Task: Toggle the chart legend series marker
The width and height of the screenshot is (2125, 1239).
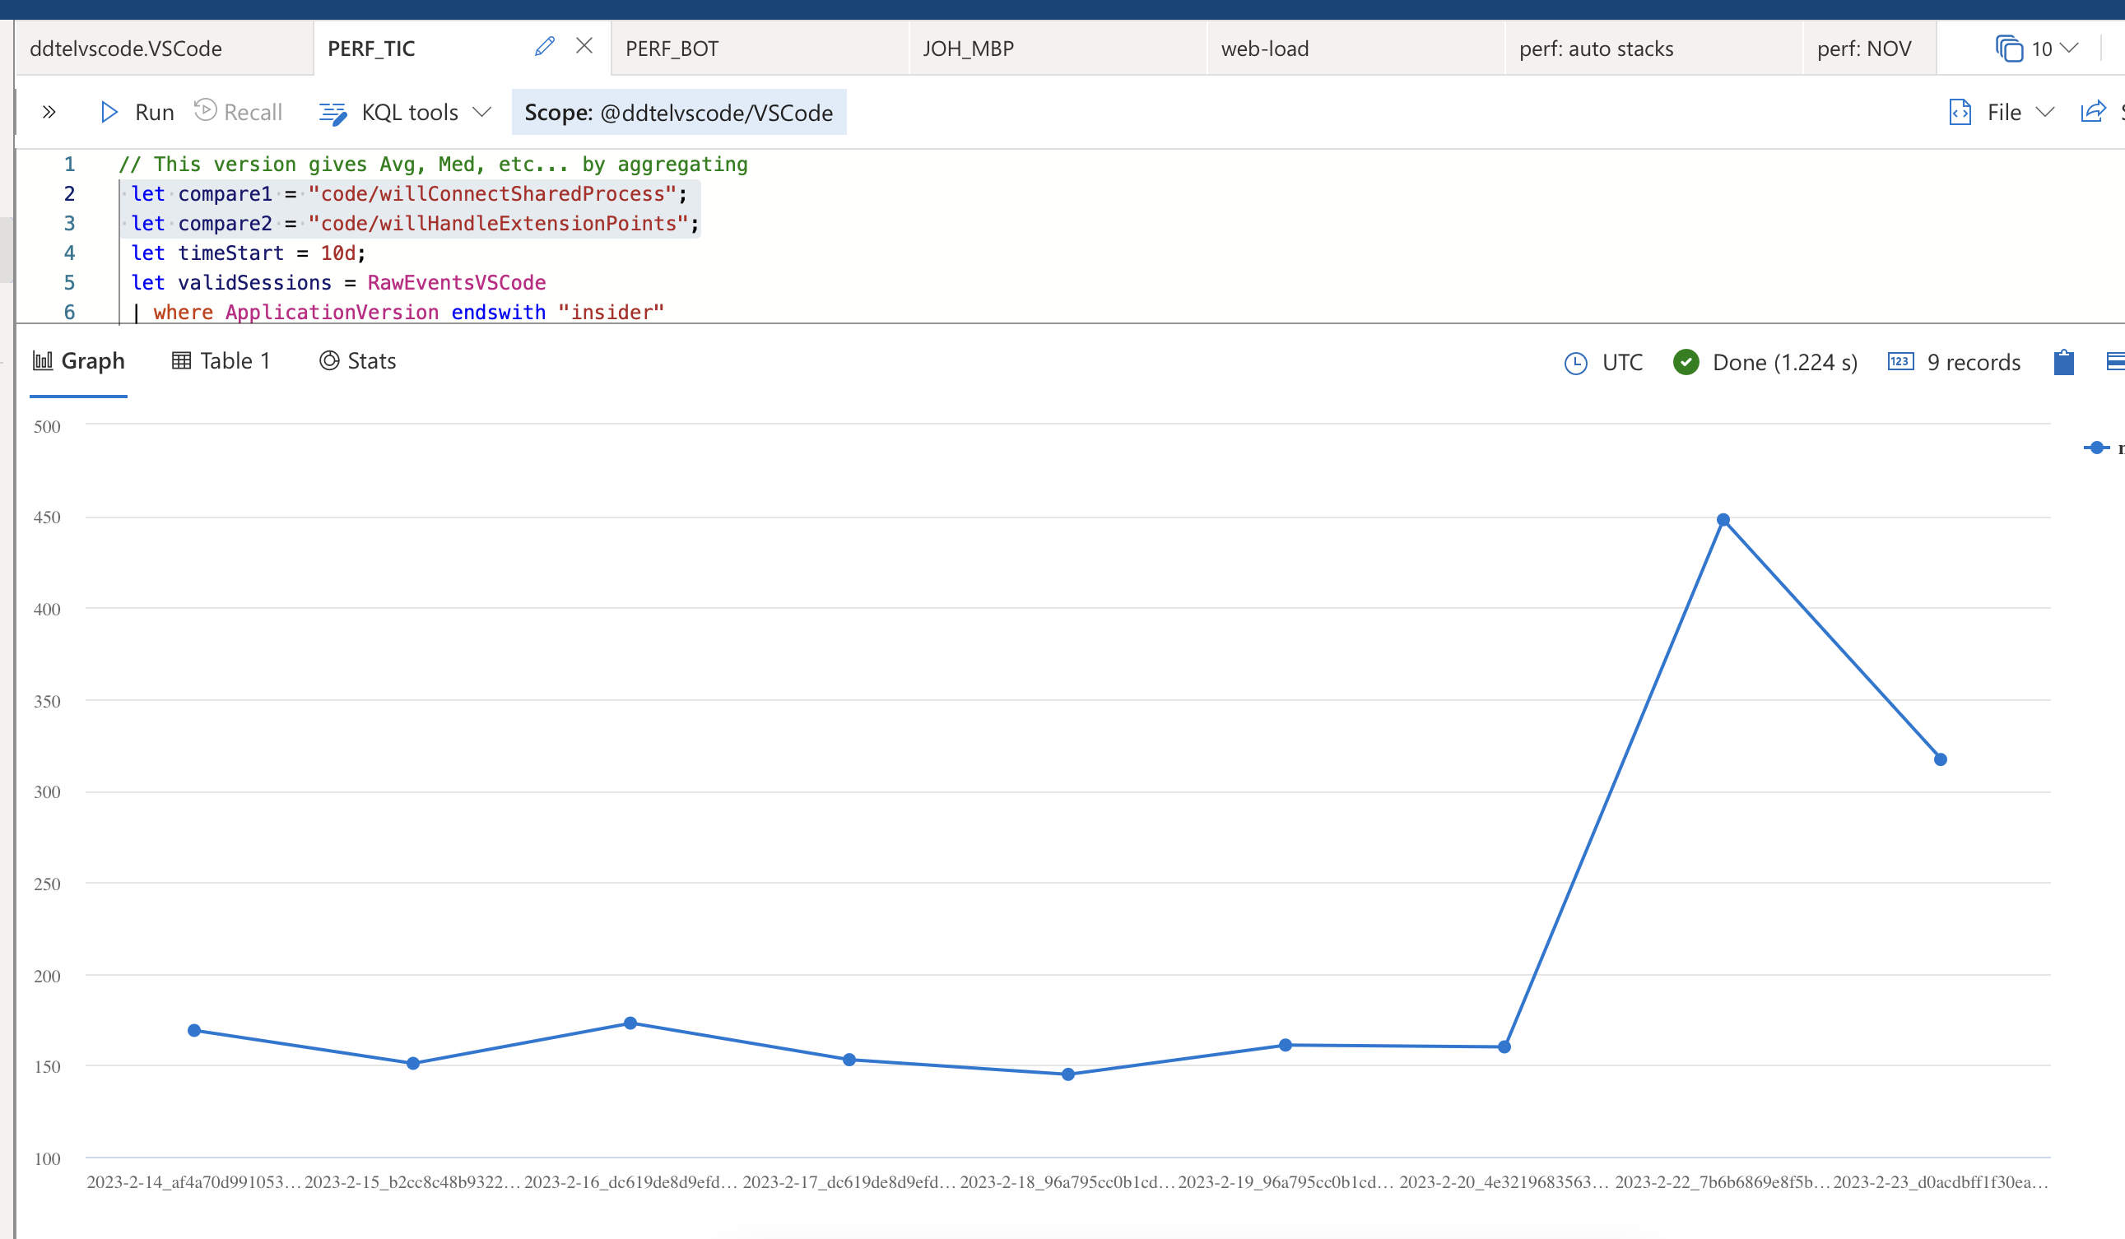Action: click(x=2096, y=448)
